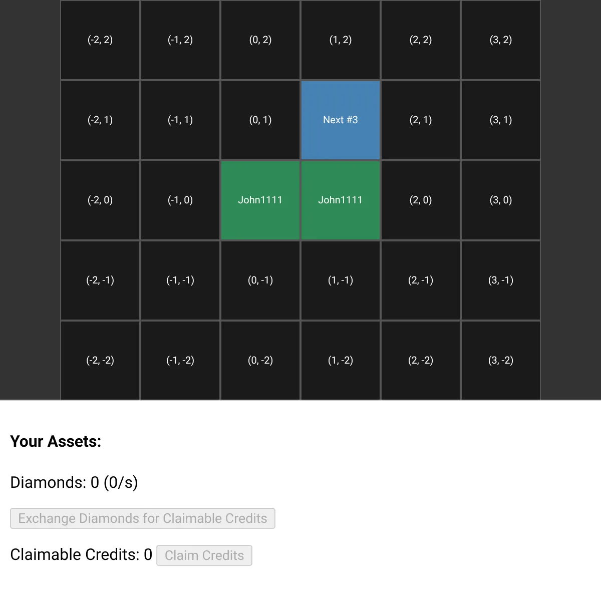
Task: Click the Exchange Diamonds for Claimable Credits button
Action: pos(143,518)
